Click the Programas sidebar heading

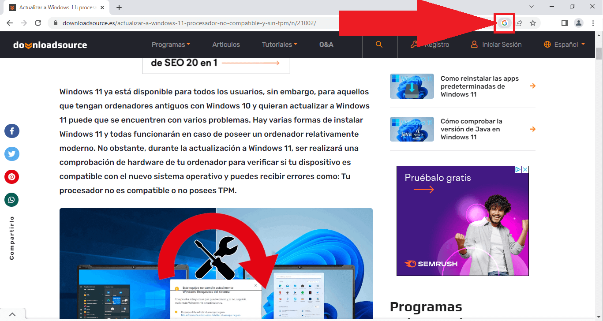point(426,306)
